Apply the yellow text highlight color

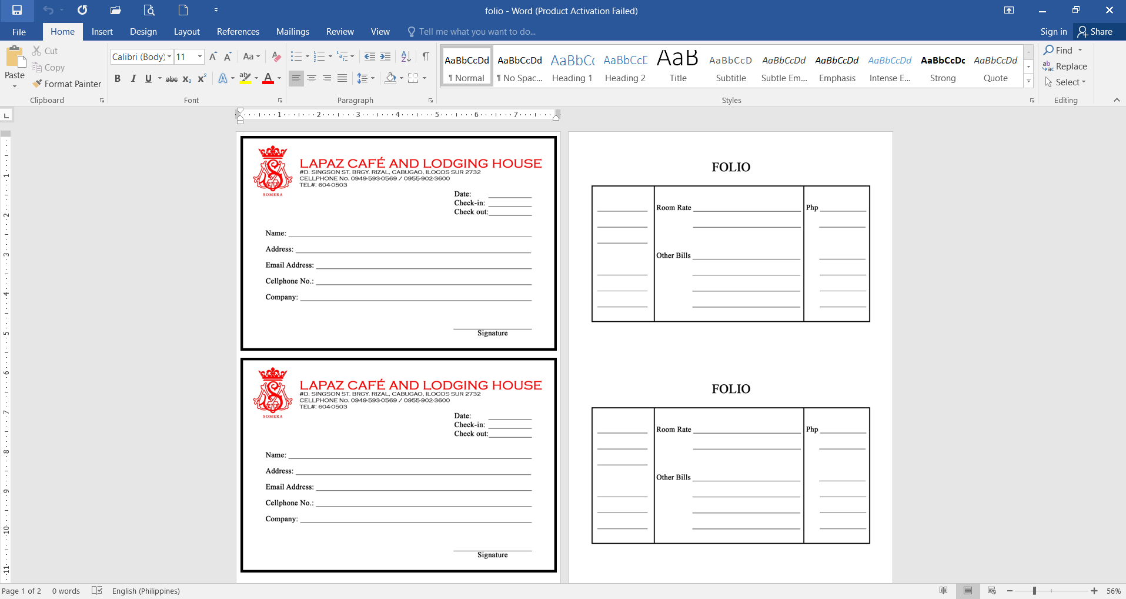click(x=245, y=79)
